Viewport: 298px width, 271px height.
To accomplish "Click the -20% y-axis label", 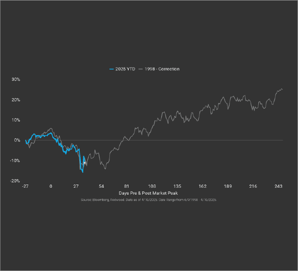I will [x=15, y=181].
